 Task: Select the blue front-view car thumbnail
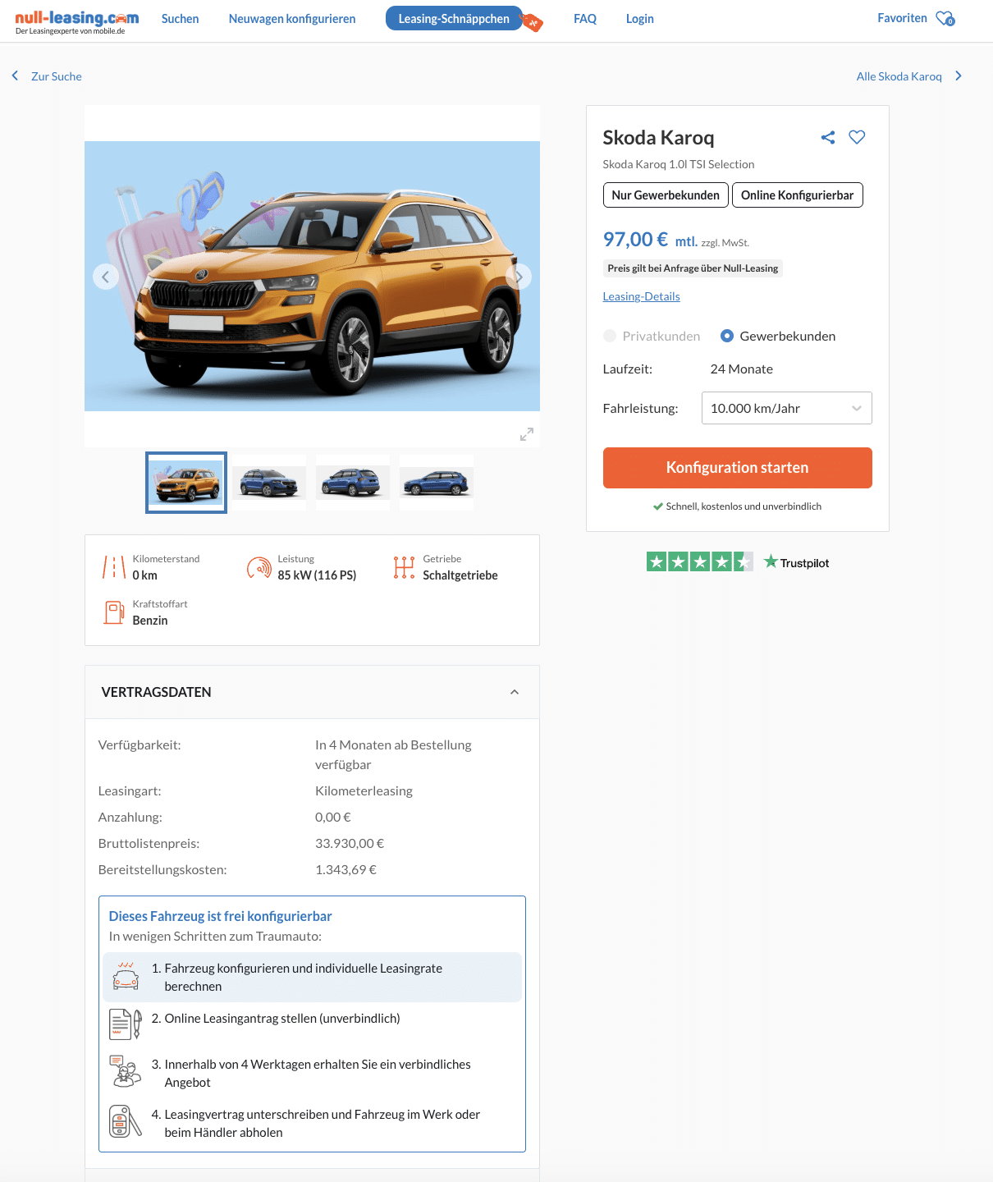269,483
